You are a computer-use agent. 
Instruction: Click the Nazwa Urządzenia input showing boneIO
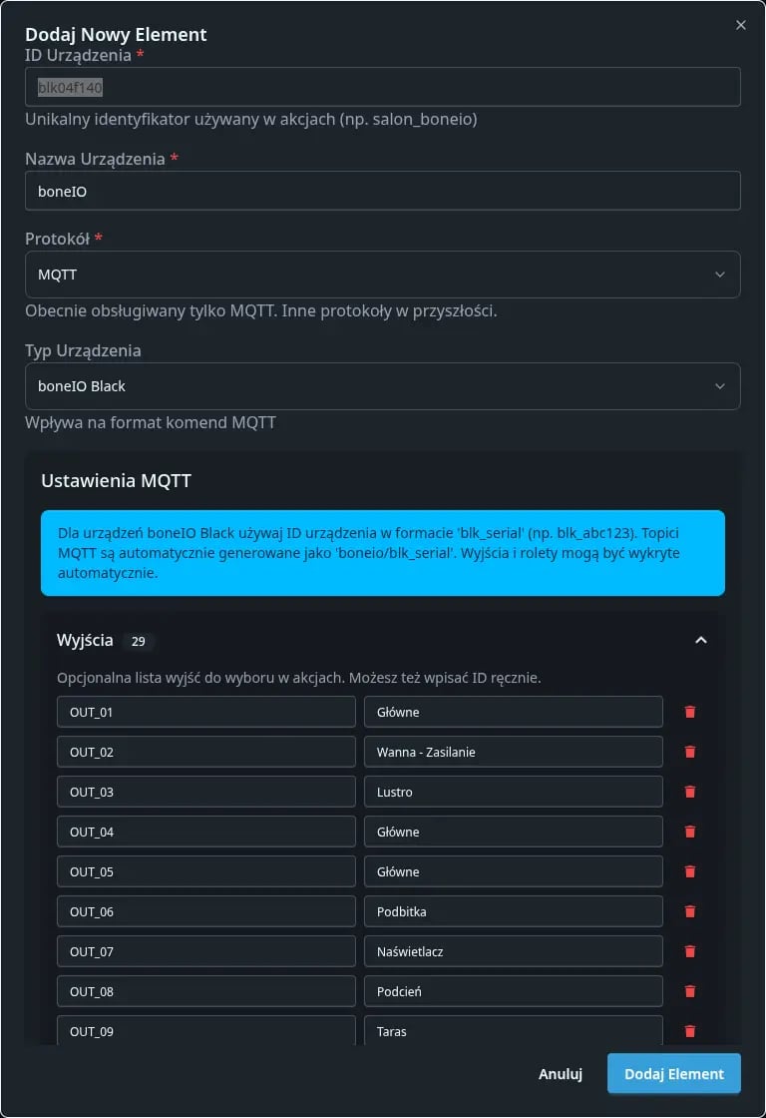click(x=383, y=190)
